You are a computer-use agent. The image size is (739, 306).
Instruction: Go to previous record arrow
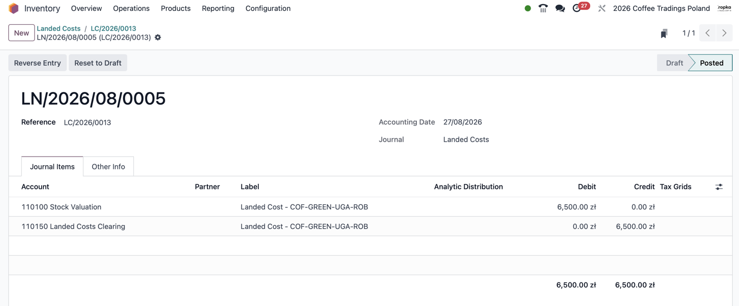[x=708, y=33]
